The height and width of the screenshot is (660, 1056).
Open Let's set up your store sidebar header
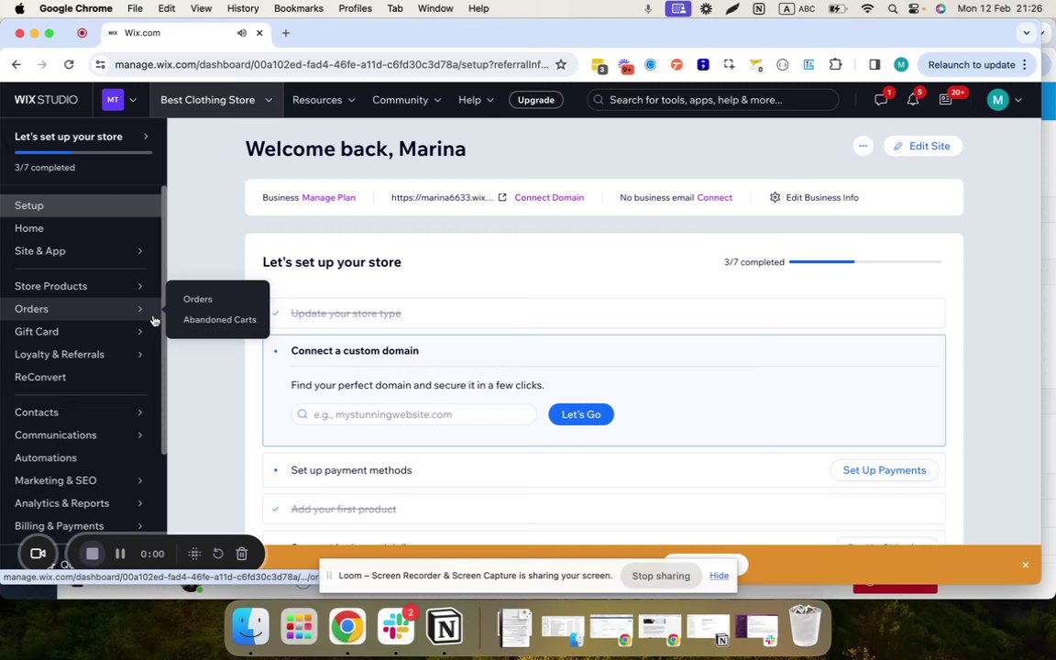coord(82,137)
